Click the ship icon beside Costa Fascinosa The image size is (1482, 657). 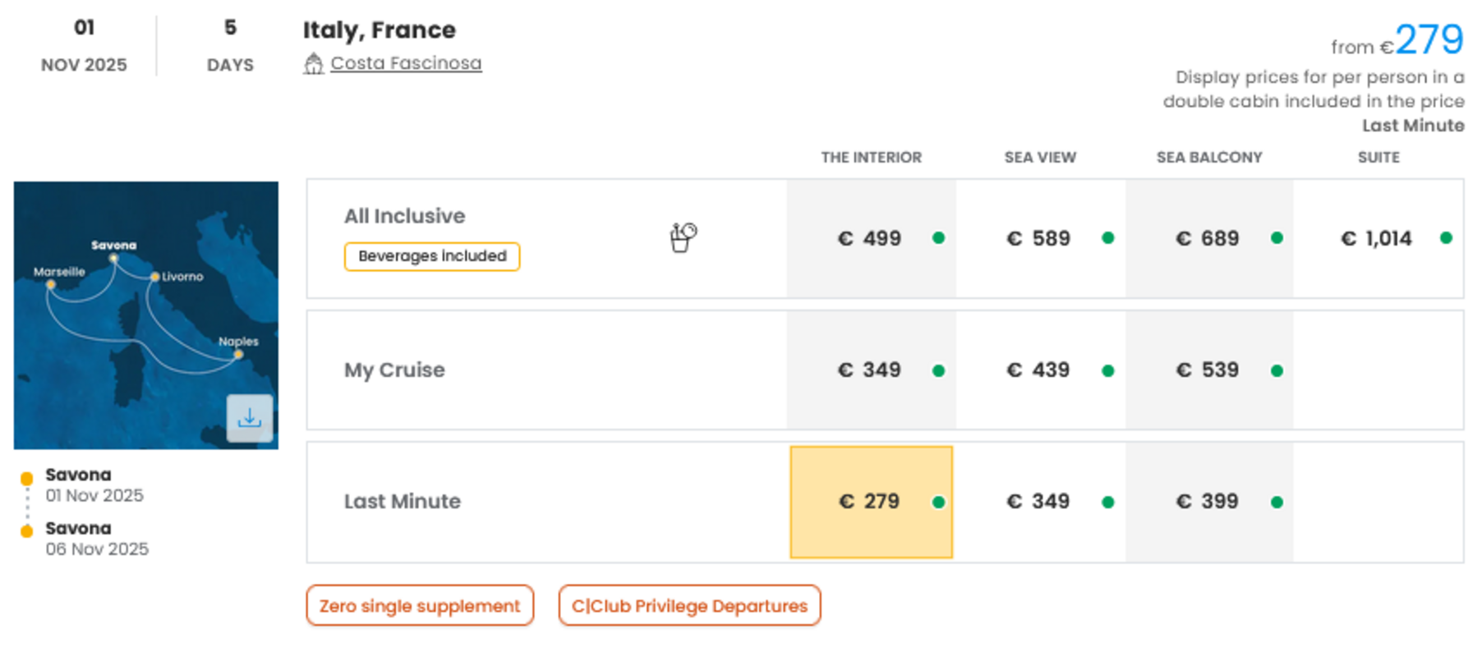(x=313, y=63)
